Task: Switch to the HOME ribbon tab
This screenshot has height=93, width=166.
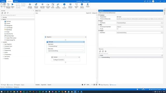Action: [3, 1]
